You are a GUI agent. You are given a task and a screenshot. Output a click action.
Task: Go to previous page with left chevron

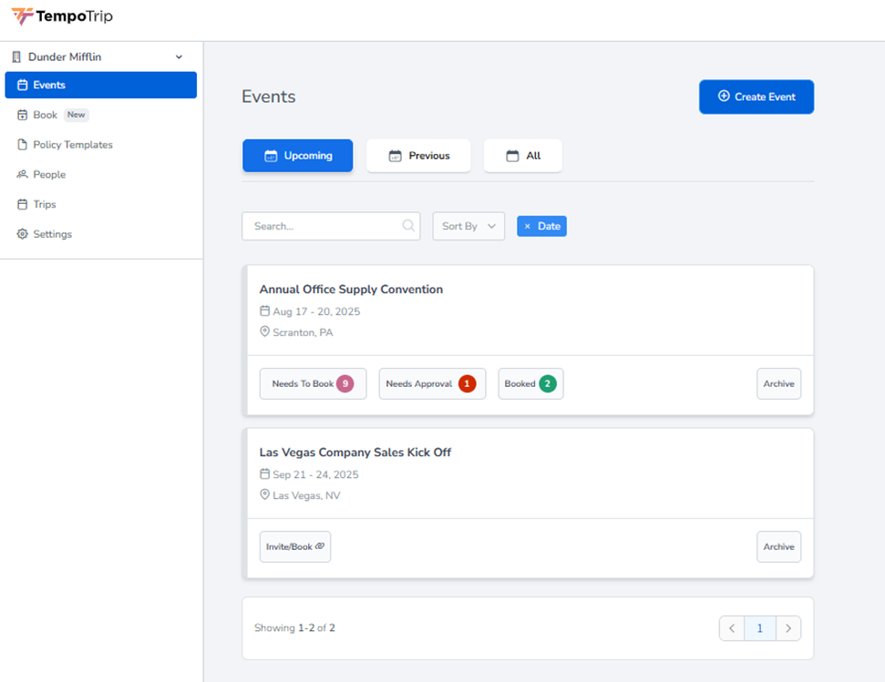click(x=732, y=628)
